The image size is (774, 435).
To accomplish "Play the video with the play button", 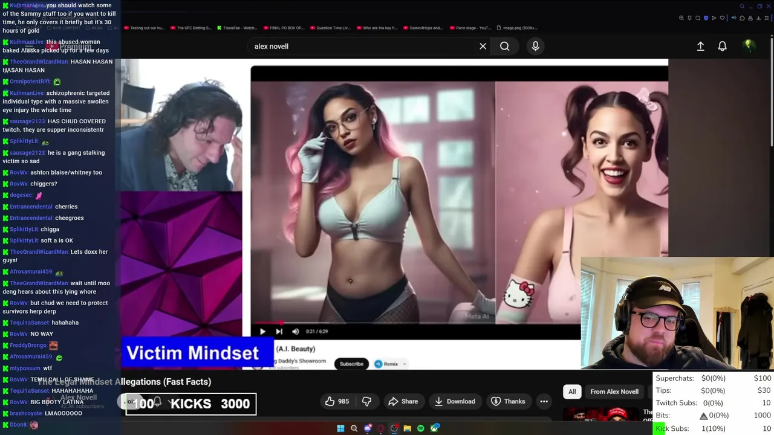I will (262, 331).
